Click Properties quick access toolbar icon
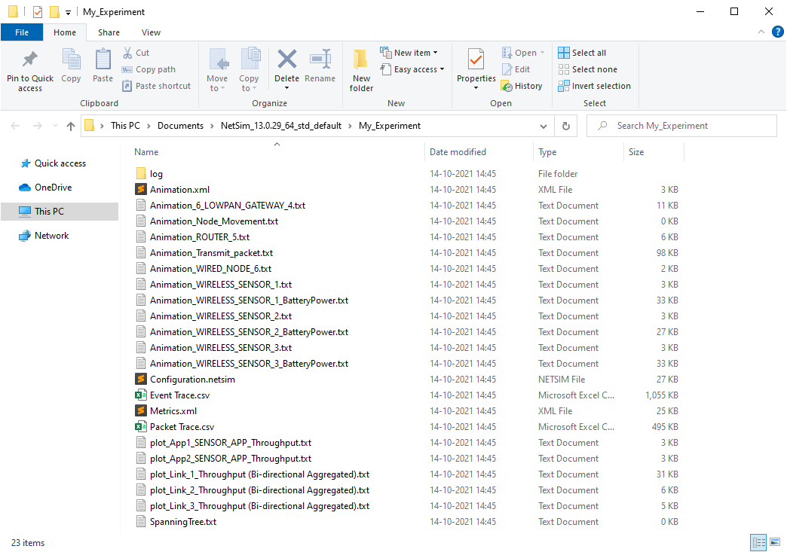The width and height of the screenshot is (787, 552). point(38,11)
